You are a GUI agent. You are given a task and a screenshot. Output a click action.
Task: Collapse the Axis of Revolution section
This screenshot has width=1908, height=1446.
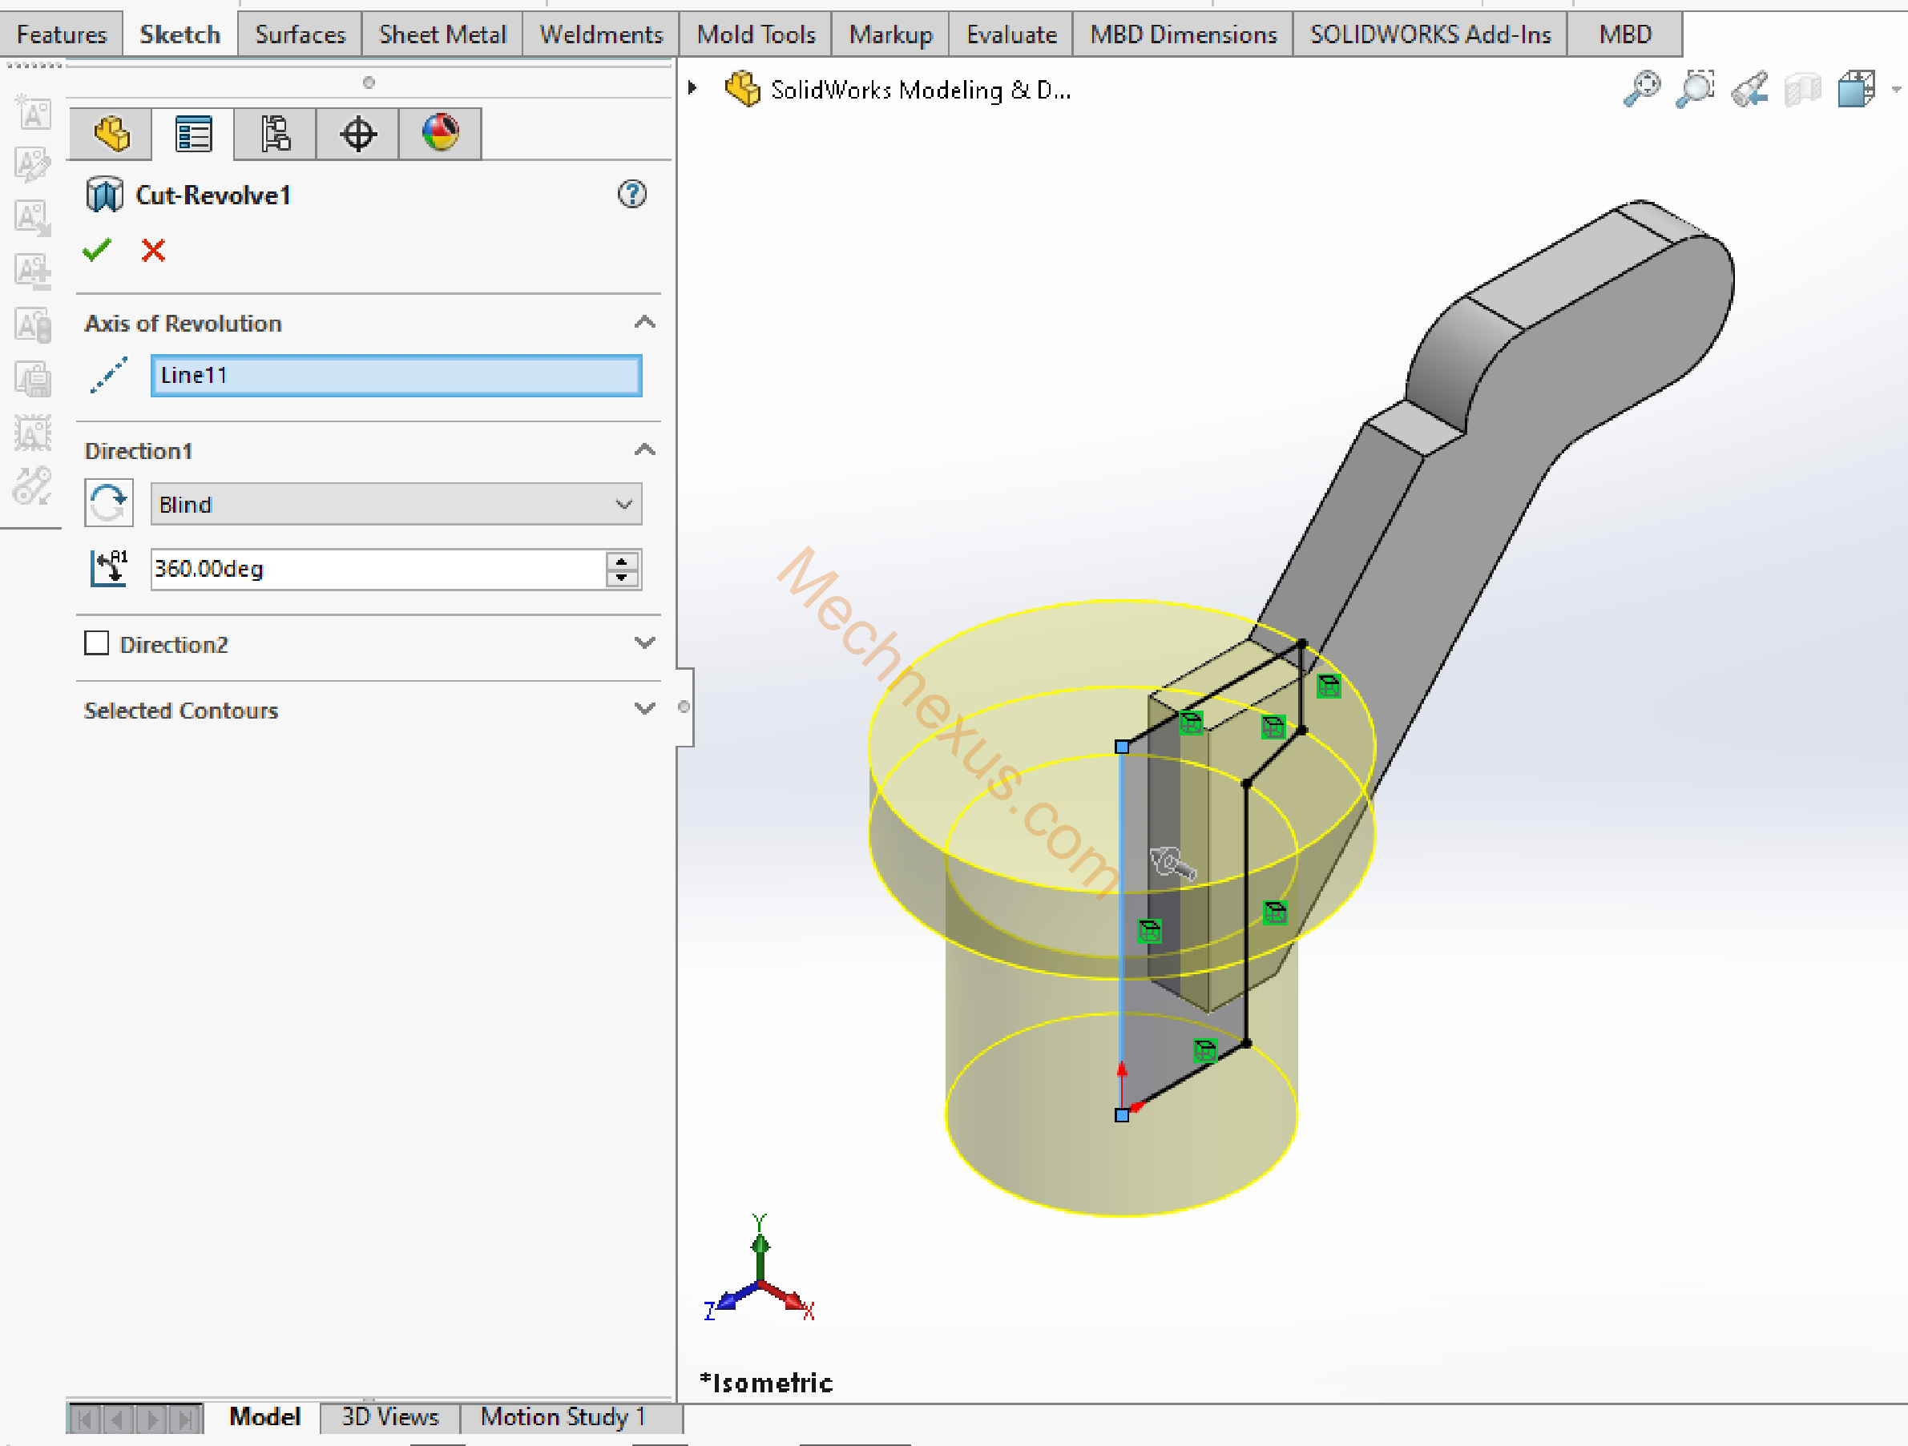[x=644, y=324]
